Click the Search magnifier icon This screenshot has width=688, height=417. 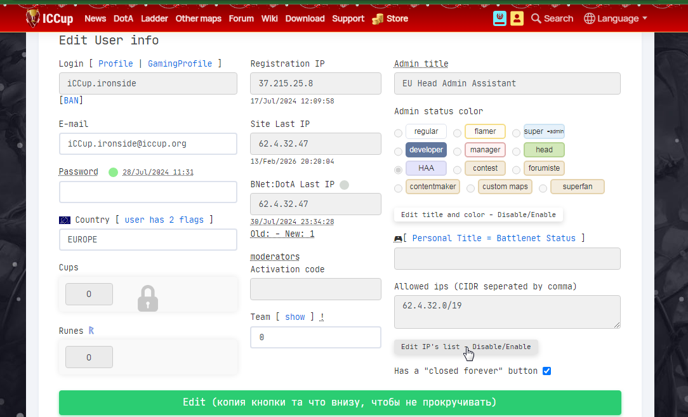click(536, 18)
